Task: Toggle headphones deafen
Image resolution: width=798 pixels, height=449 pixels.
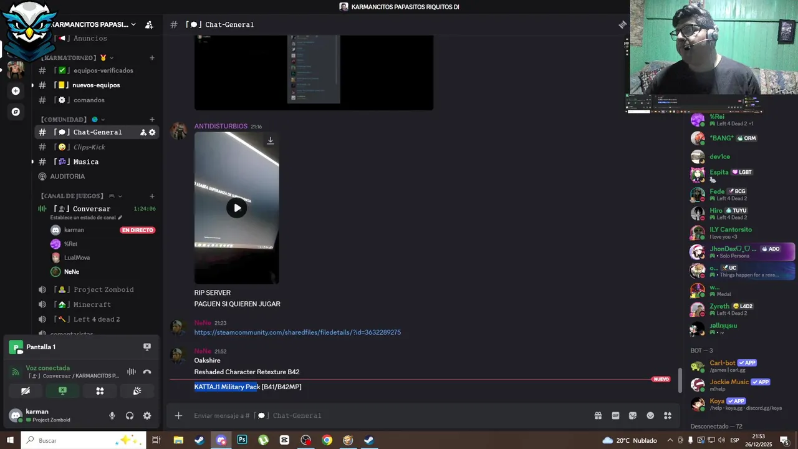Action: [x=130, y=416]
